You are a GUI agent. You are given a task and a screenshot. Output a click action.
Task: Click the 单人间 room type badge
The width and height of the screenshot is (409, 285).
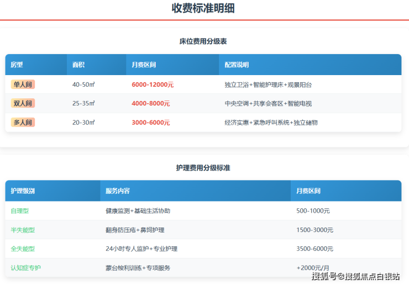click(x=23, y=85)
